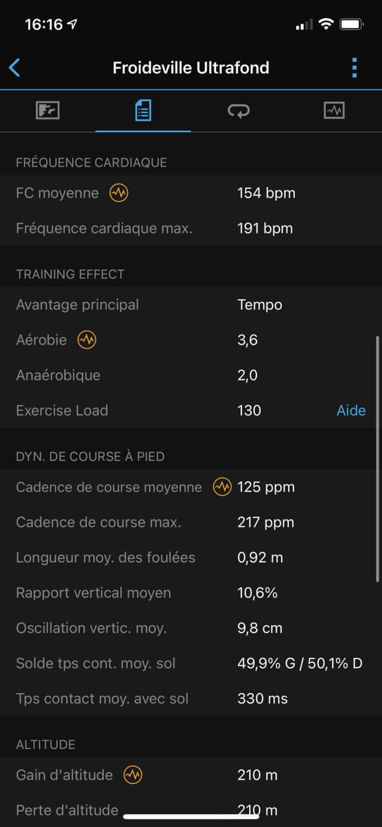Tap the back arrow to leave activity
Image resolution: width=382 pixels, height=827 pixels.
(15, 68)
